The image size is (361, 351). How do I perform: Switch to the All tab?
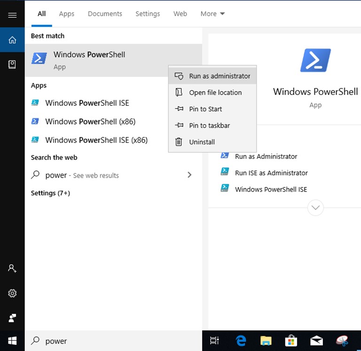[42, 14]
